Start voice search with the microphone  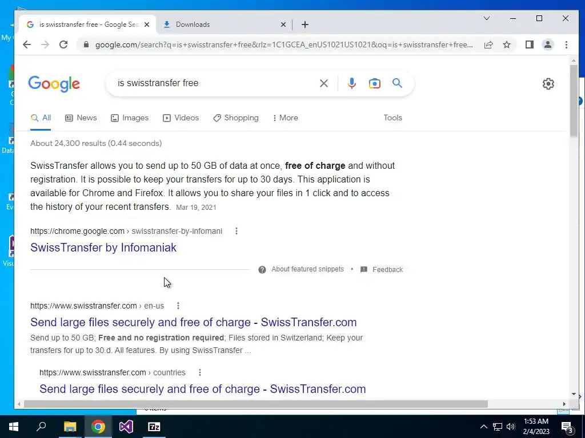tap(351, 83)
